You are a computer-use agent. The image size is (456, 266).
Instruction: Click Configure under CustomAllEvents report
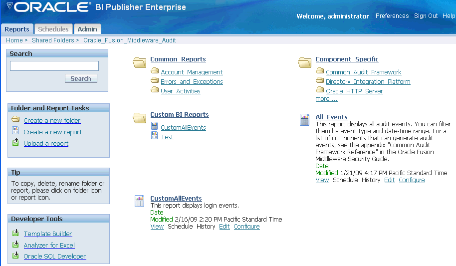pos(246,227)
